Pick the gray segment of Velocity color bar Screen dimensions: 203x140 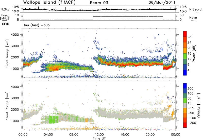point(185,105)
